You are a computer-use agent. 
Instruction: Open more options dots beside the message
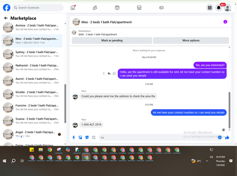pyautogui.click(x=104, y=74)
